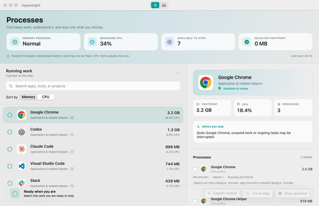Open the Claude Code row

(x=93, y=149)
